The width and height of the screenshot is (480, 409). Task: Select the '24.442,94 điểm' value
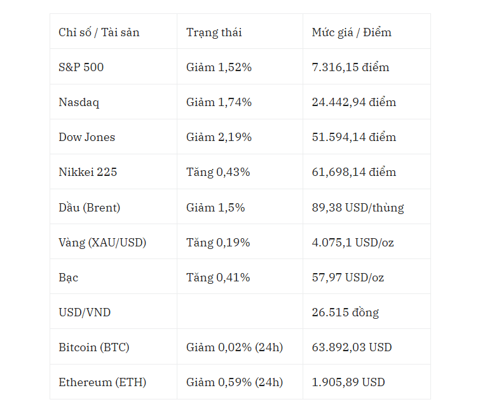pos(354,102)
